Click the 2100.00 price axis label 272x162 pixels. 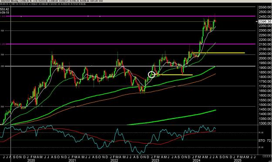click(265, 49)
